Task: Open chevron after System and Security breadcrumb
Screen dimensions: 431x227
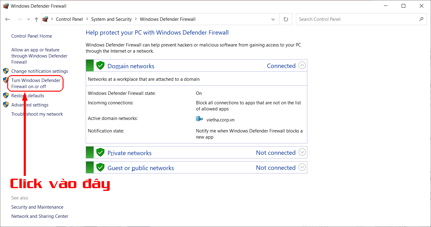Action: (x=136, y=19)
